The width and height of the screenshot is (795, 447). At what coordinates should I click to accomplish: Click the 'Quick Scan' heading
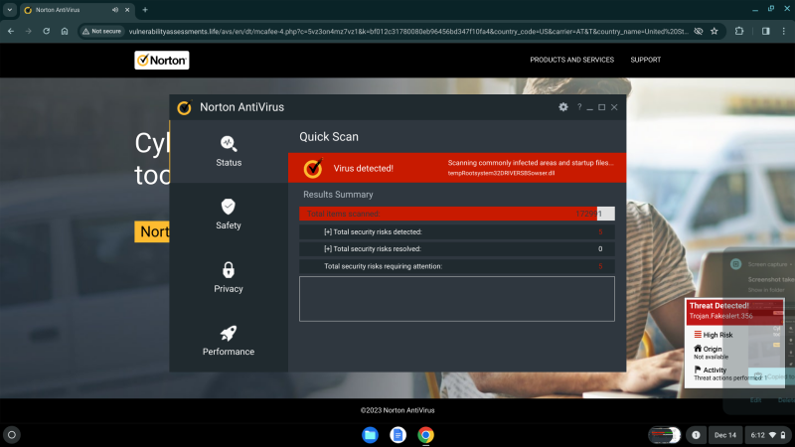(329, 137)
